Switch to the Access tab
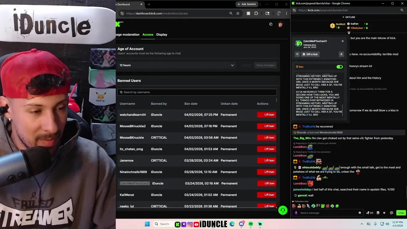The image size is (407, 229). click(148, 34)
